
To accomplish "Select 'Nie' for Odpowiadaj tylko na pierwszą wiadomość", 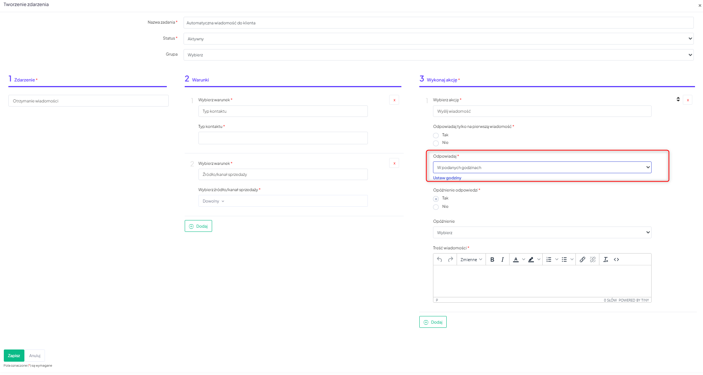I will [436, 143].
